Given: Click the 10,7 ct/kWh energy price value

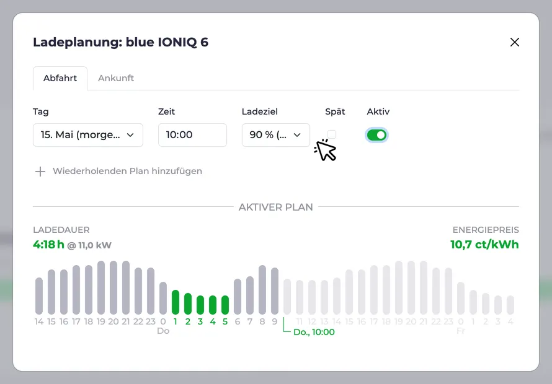Looking at the screenshot, I should (484, 245).
